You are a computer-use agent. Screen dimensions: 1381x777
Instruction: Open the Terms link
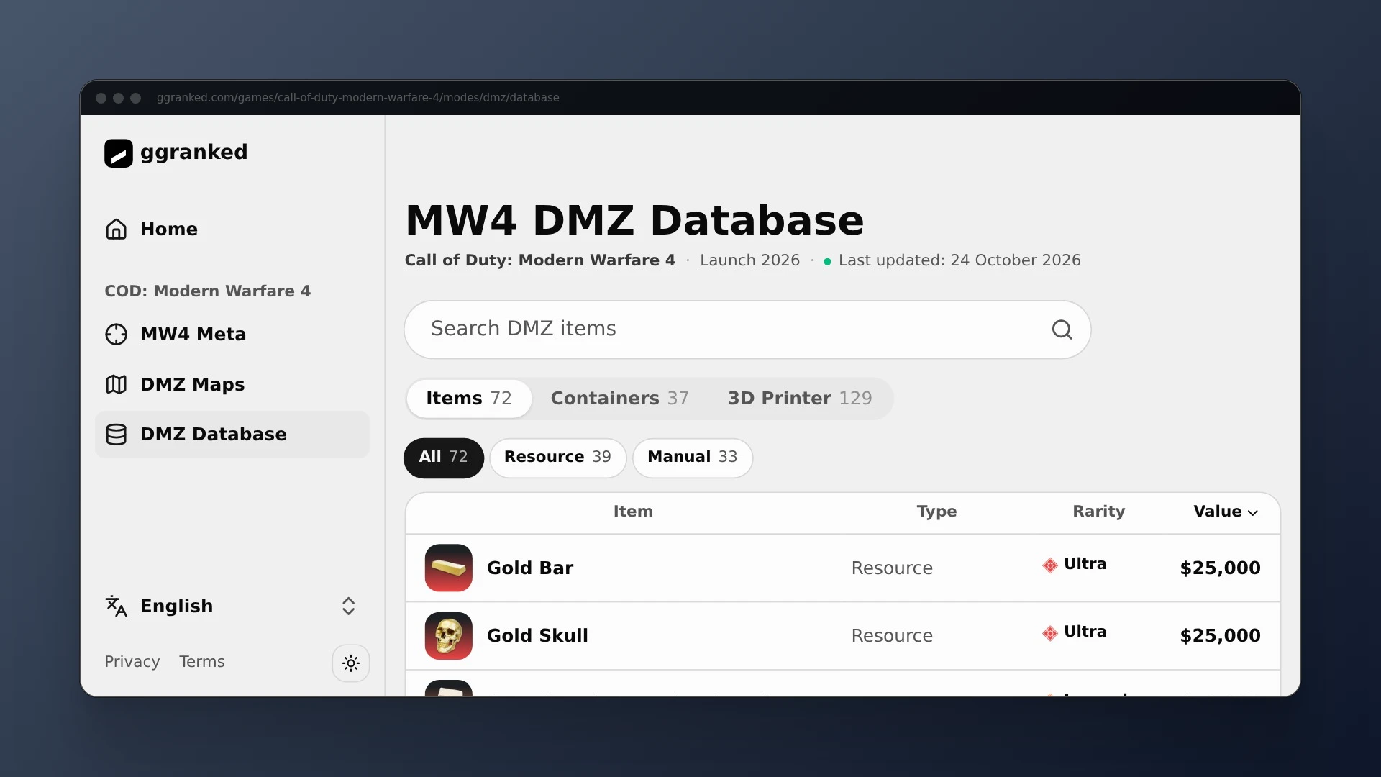(202, 662)
